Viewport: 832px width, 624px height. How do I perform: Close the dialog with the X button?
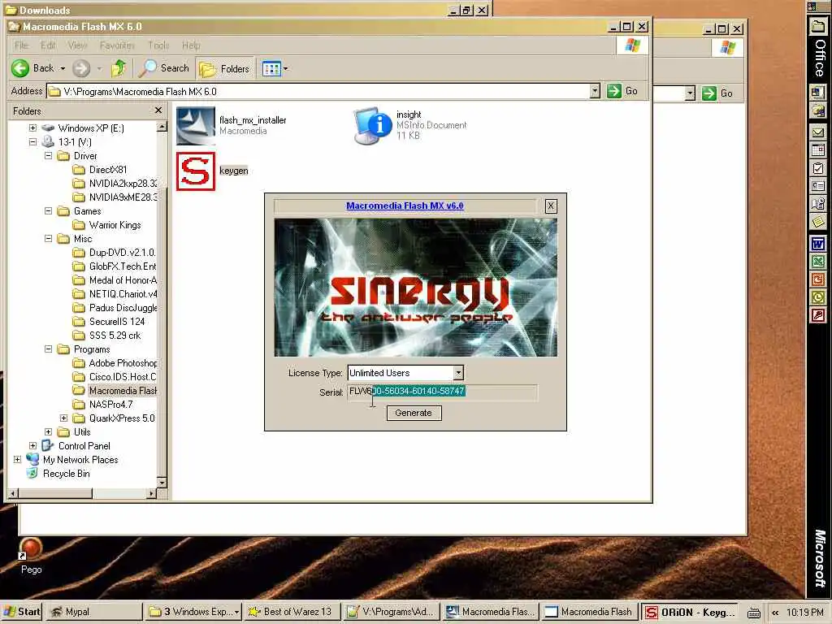coord(551,206)
